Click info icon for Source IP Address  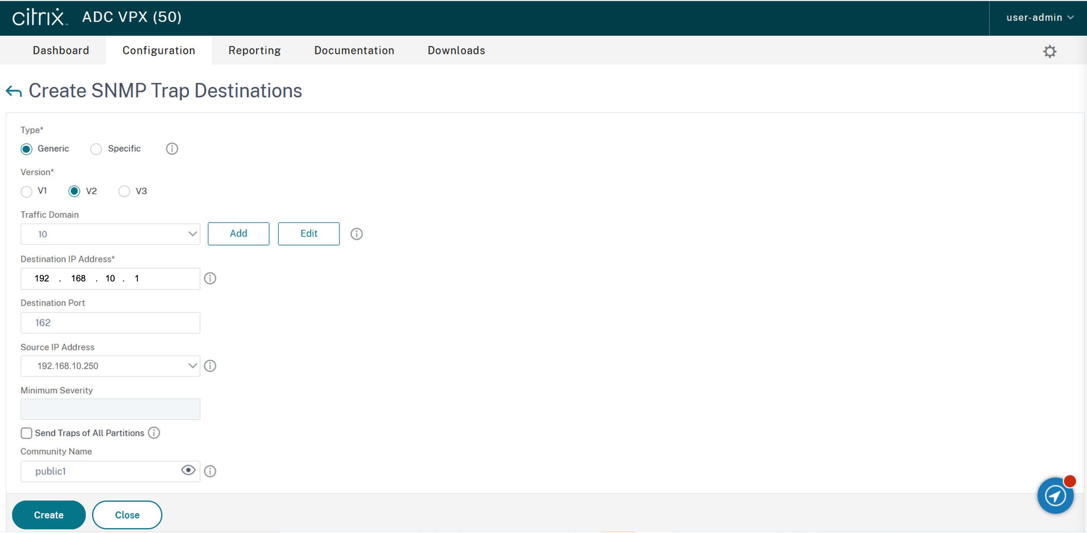[x=210, y=366]
